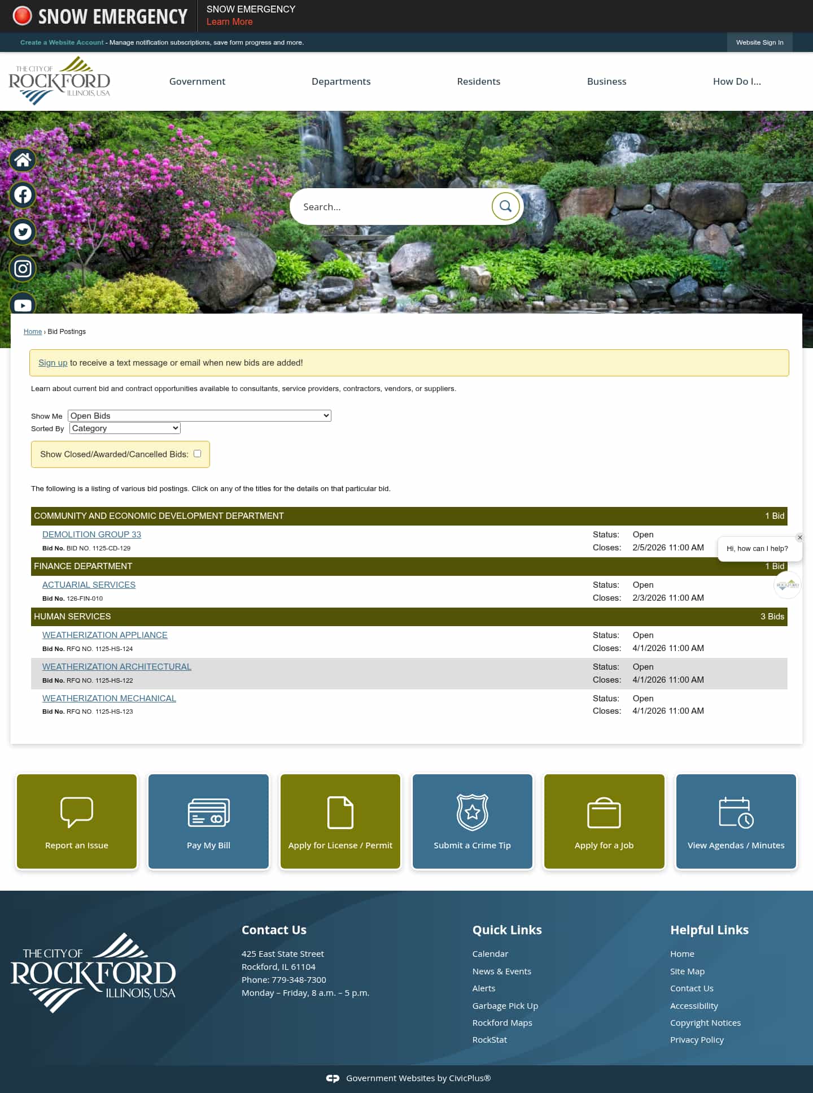Viewport: 813px width, 1093px height.
Task: Click the Website Sign In button
Action: click(x=759, y=42)
